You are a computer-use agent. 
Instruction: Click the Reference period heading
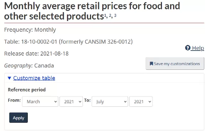coord(27,90)
